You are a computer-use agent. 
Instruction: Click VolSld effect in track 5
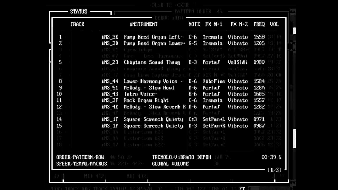pyautogui.click(x=238, y=63)
